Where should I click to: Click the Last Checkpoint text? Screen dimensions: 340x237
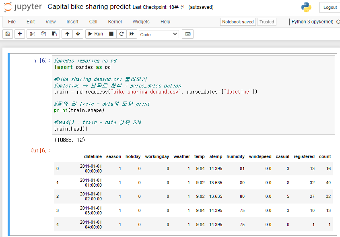[159, 7]
